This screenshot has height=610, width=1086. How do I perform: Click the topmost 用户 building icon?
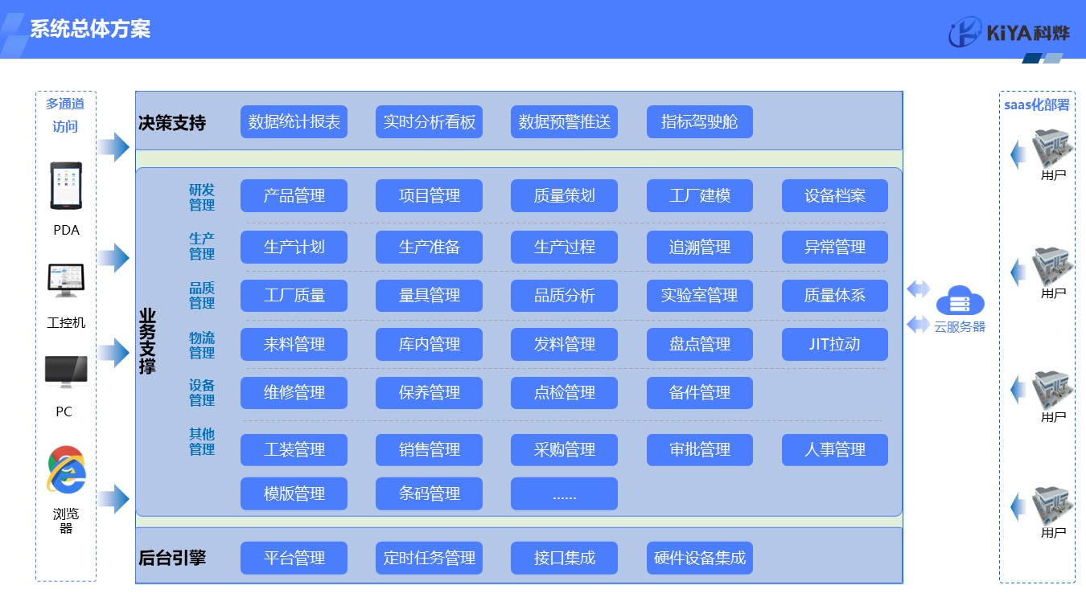click(x=1053, y=148)
